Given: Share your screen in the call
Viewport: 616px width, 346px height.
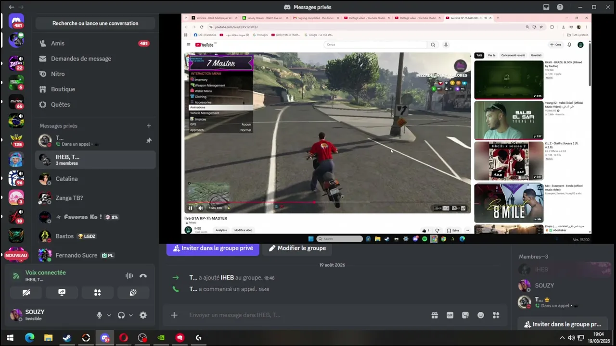Looking at the screenshot, I should tap(62, 293).
